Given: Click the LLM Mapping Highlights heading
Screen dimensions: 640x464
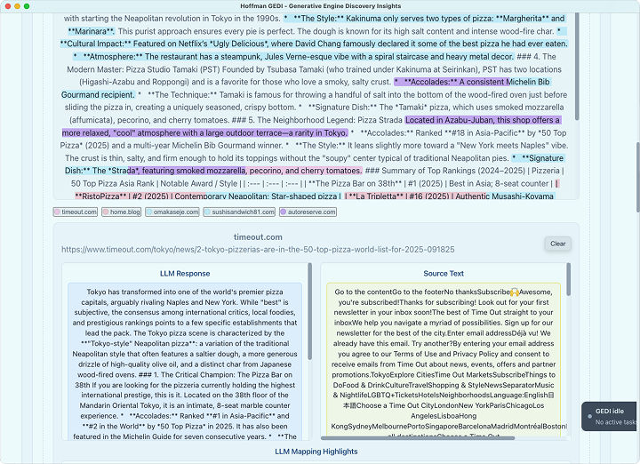Looking at the screenshot, I should coord(316,452).
